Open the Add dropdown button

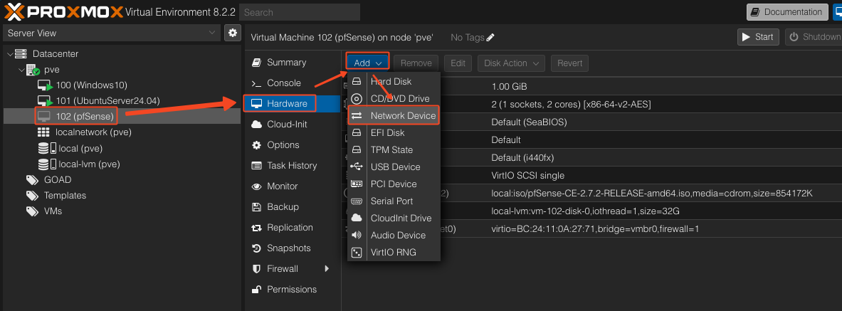(x=367, y=63)
